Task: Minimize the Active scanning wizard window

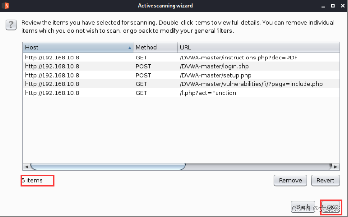Action: click(323, 6)
